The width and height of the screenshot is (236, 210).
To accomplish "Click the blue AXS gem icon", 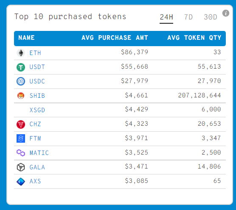I will (21, 182).
